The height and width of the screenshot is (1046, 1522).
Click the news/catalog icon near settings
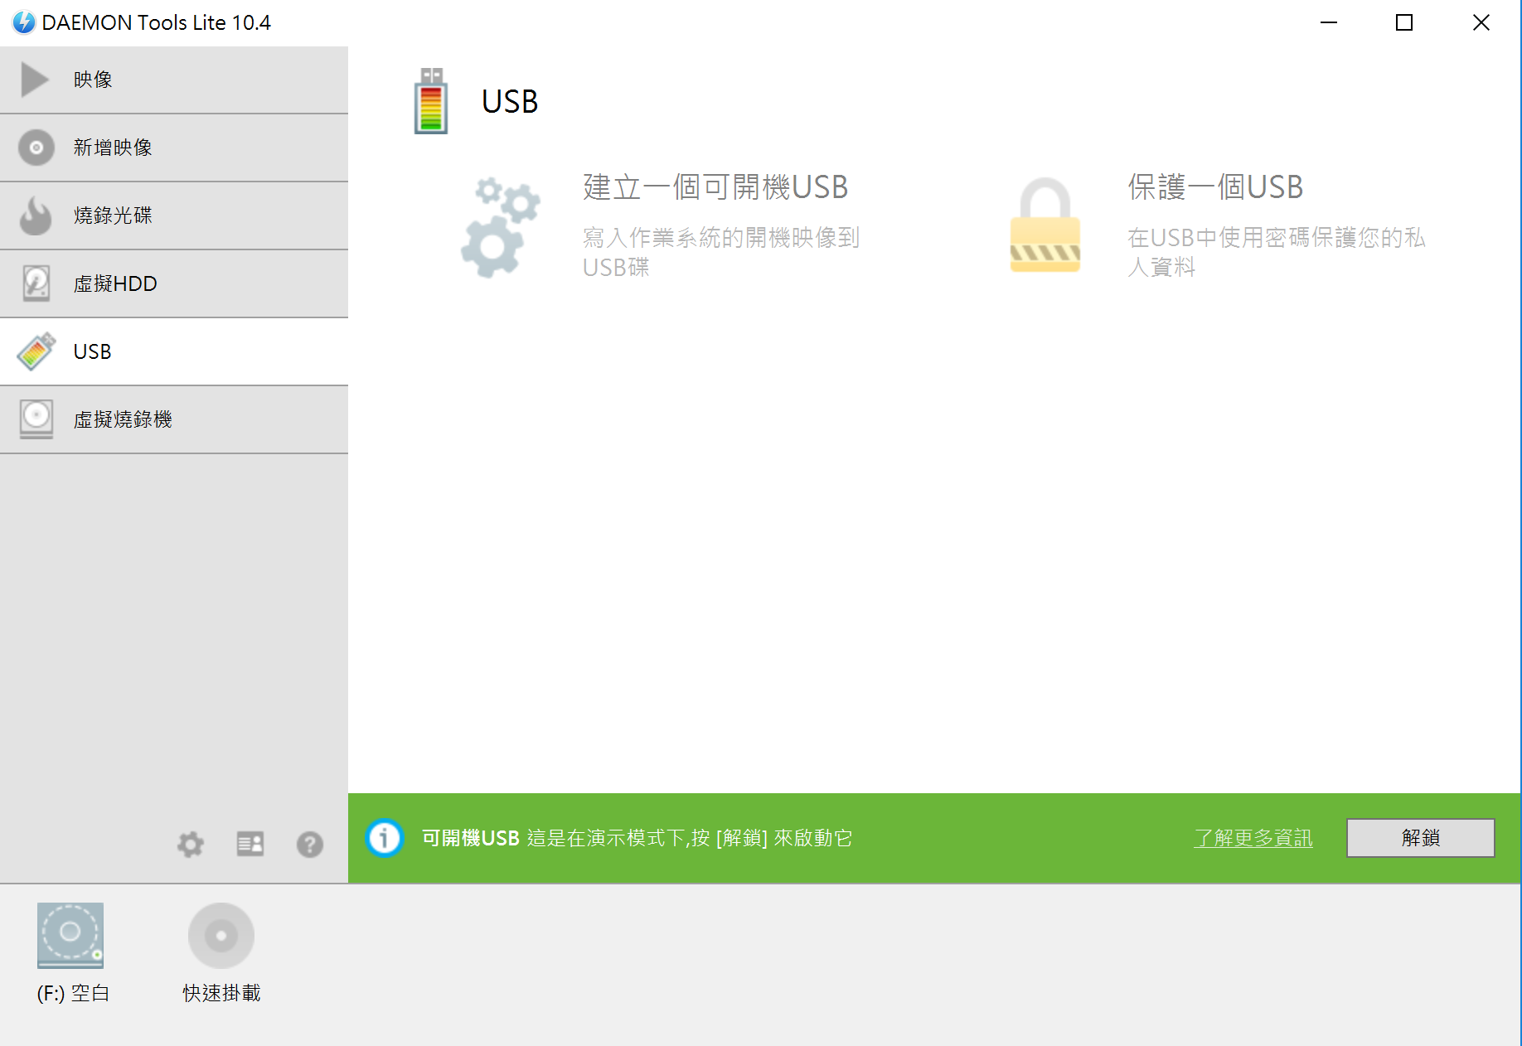[250, 844]
